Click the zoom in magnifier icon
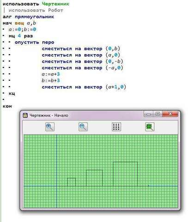This screenshot has width=188, height=222. [50, 127]
